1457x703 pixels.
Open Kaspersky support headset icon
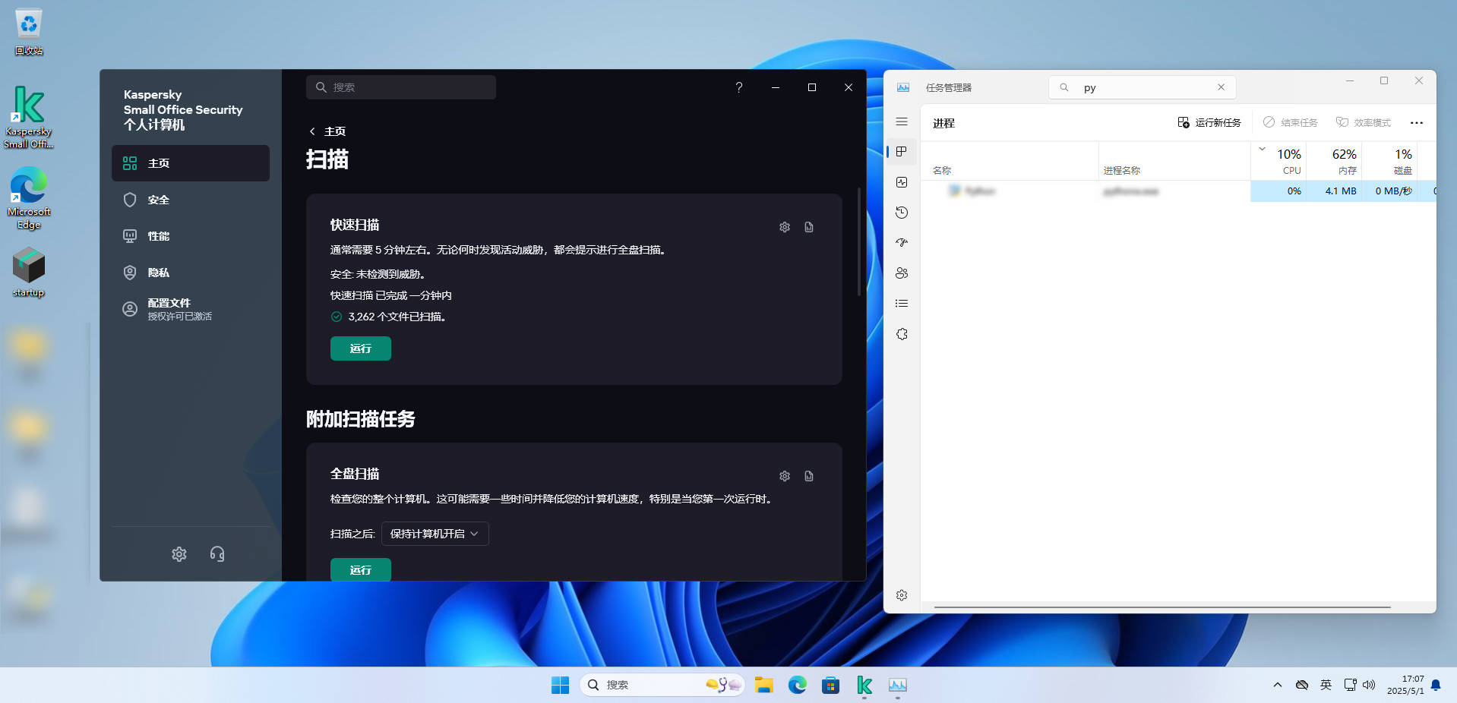coord(217,554)
